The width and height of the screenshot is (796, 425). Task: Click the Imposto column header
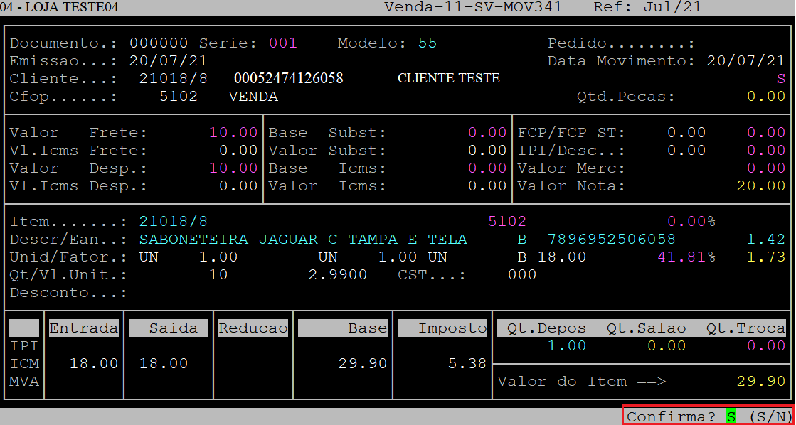[x=442, y=328]
